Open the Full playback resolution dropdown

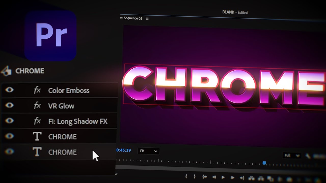click(x=292, y=156)
